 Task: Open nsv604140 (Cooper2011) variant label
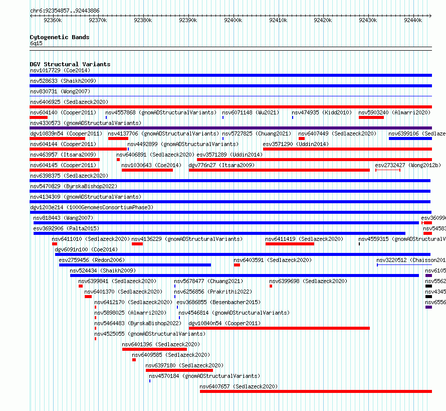pyautogui.click(x=63, y=112)
